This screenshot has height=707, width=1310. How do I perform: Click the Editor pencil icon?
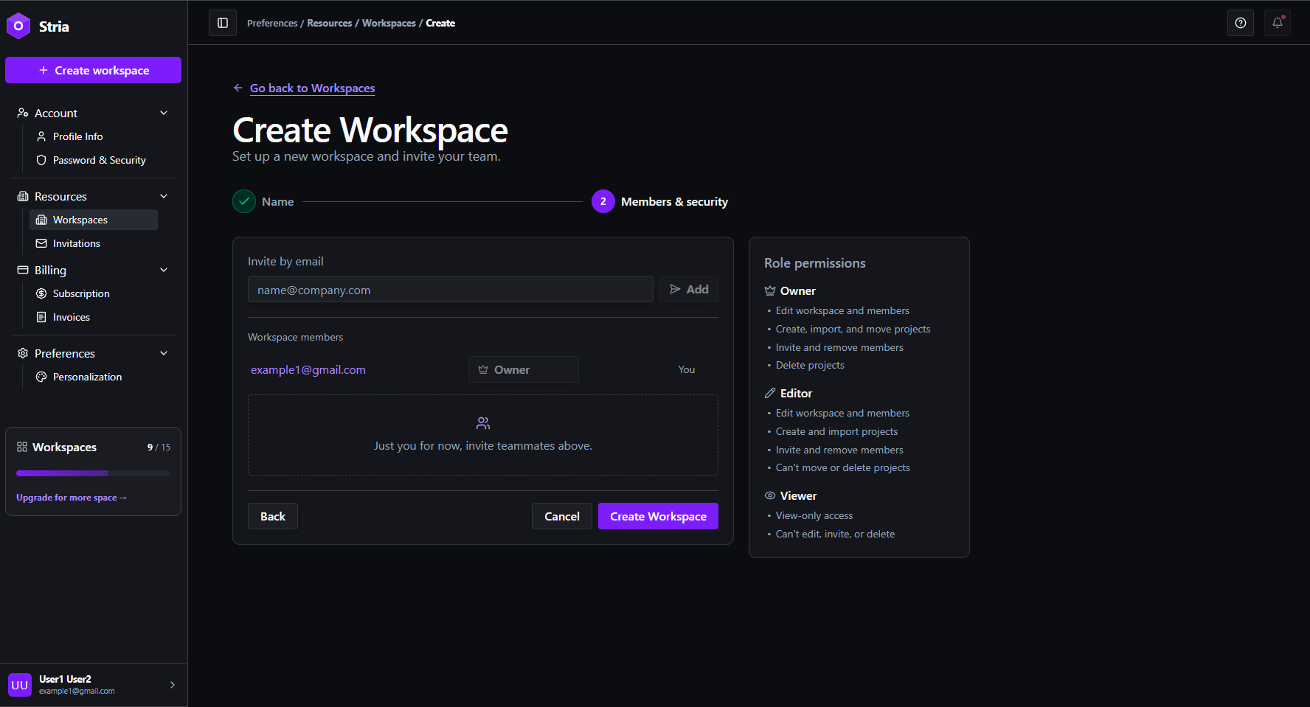[770, 393]
